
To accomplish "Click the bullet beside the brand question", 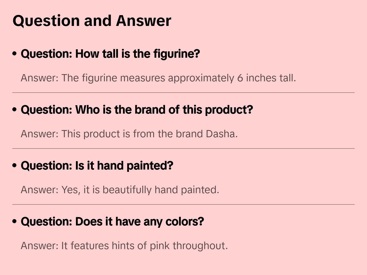I will coord(15,110).
